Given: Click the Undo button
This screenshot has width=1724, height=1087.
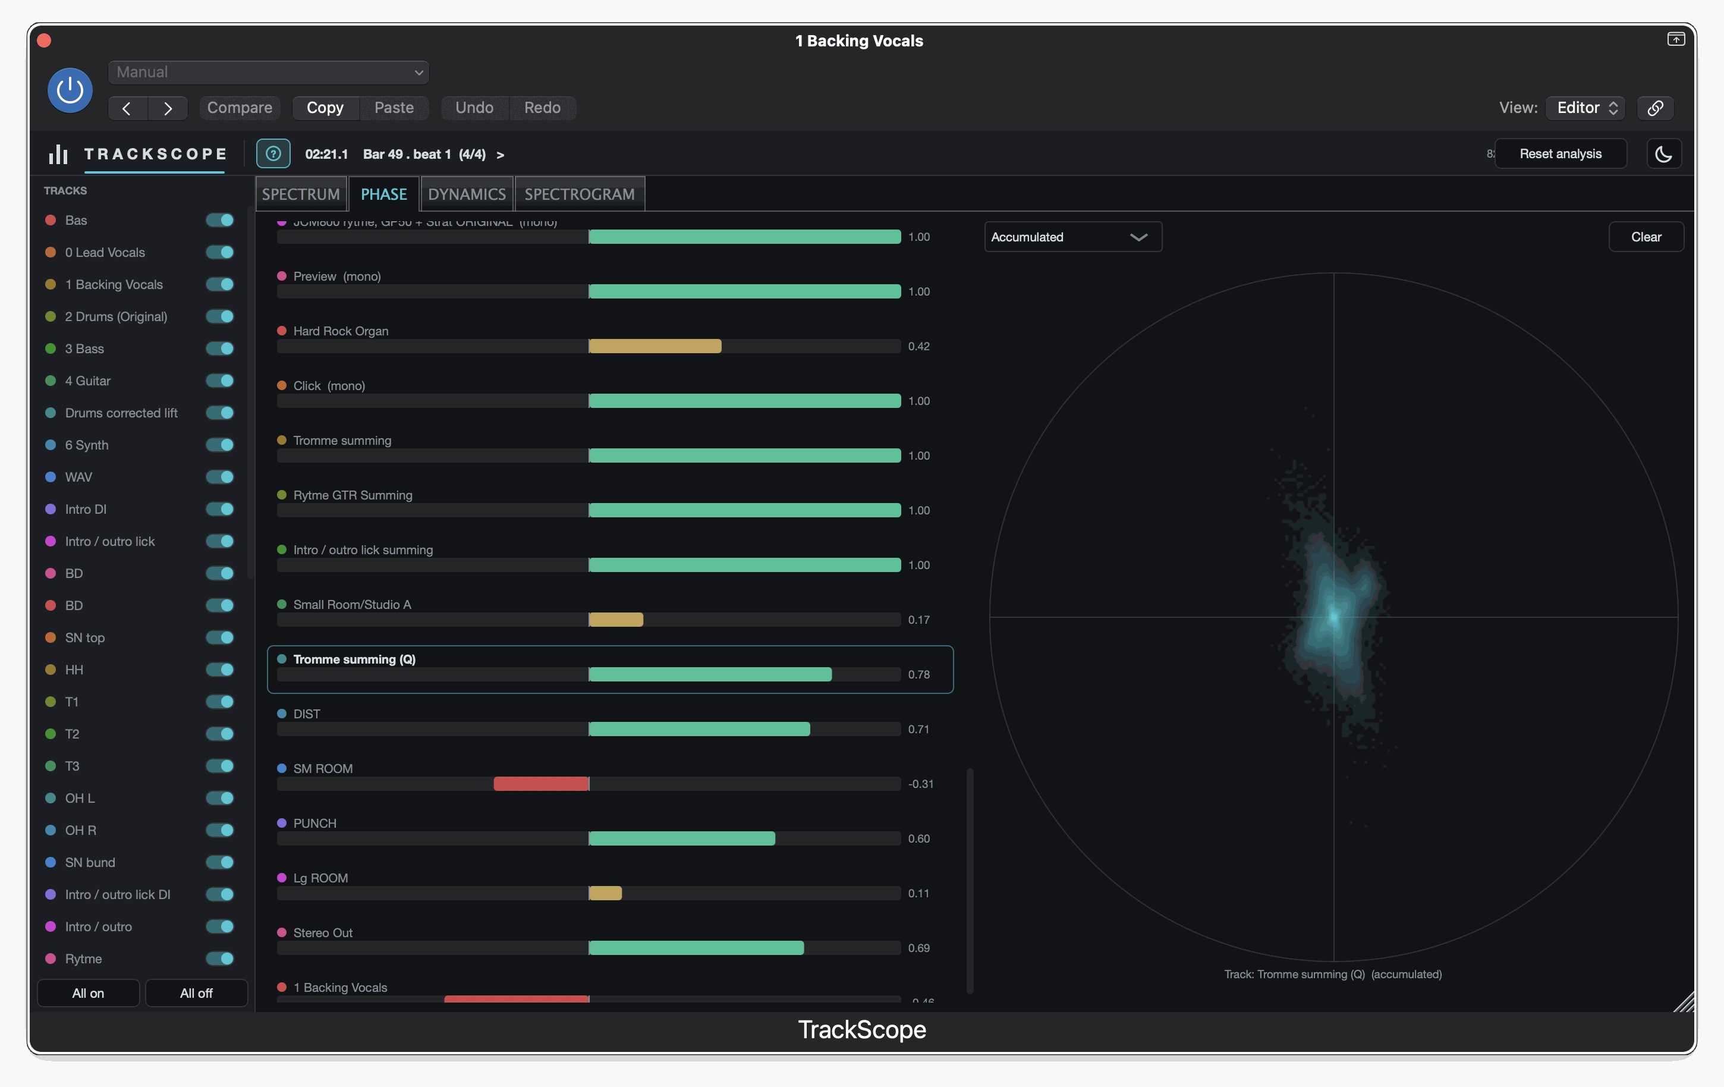Looking at the screenshot, I should (474, 108).
